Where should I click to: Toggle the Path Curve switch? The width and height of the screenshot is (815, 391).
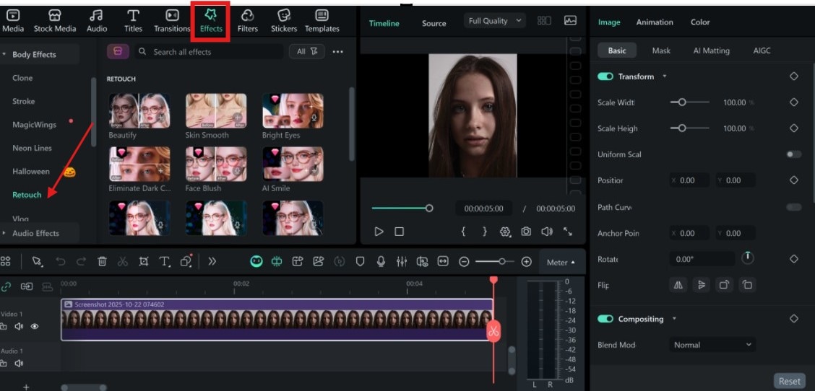(794, 207)
